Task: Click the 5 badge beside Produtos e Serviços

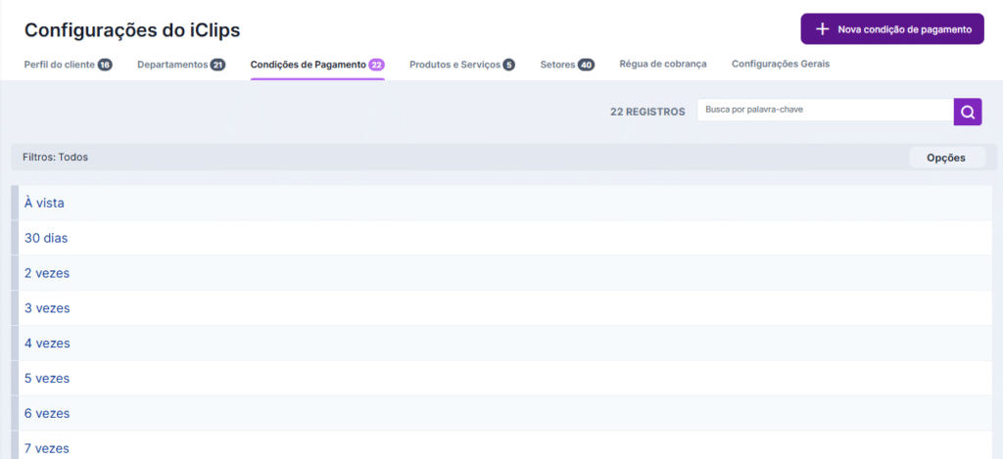Action: pyautogui.click(x=508, y=65)
